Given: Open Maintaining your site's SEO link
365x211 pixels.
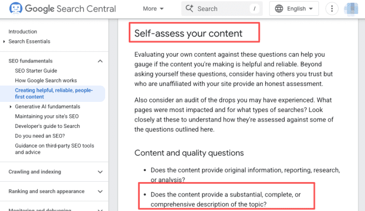Looking at the screenshot, I should (47, 116).
